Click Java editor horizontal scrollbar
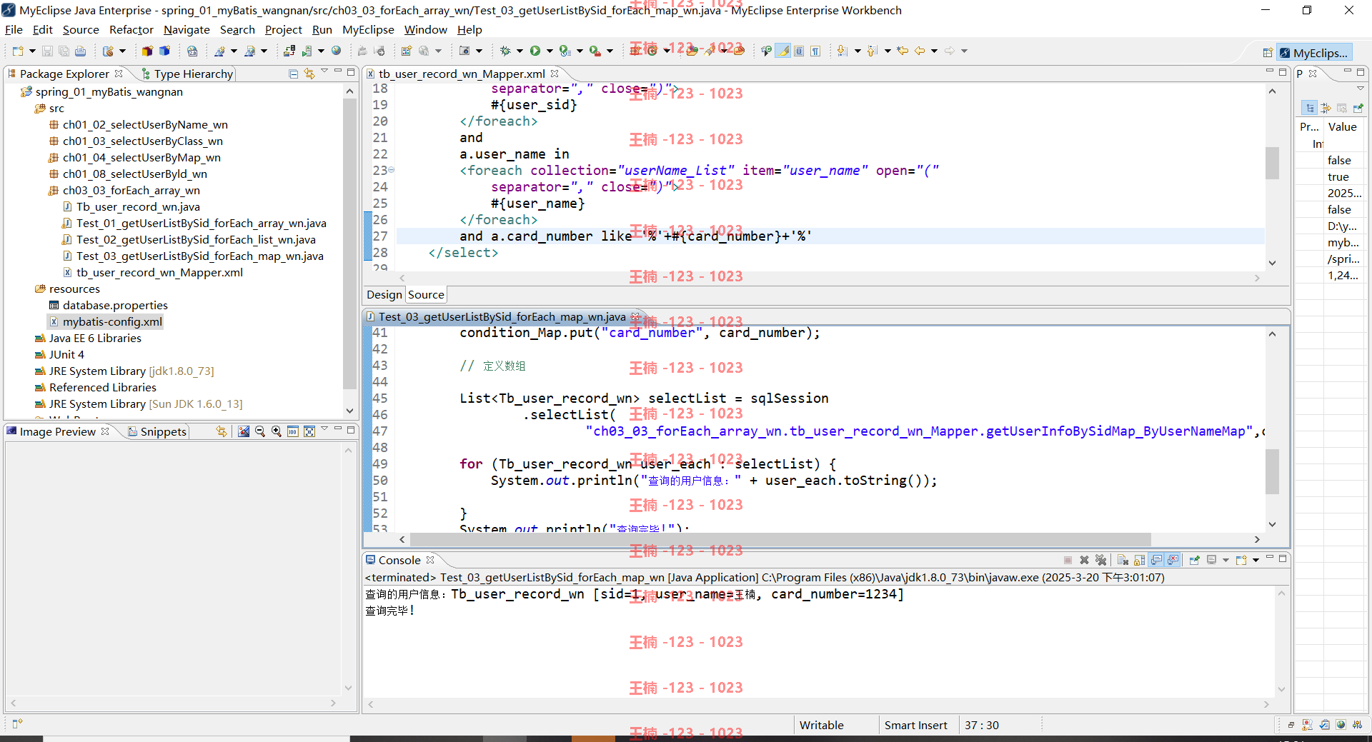 (780, 539)
